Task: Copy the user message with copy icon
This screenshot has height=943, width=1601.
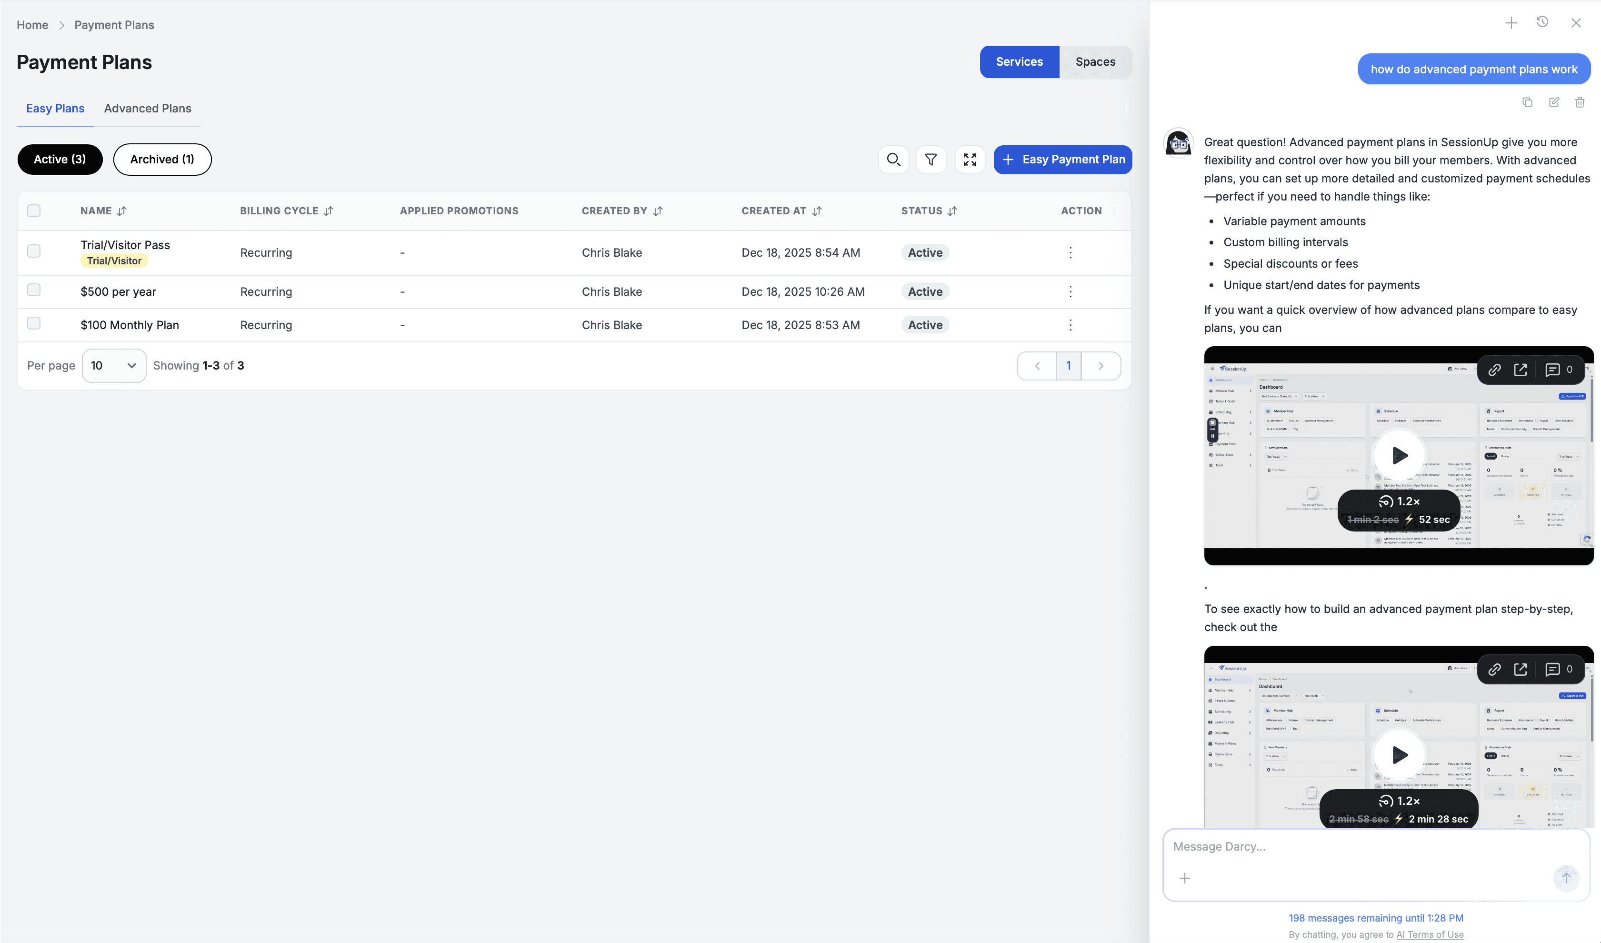Action: click(x=1527, y=102)
